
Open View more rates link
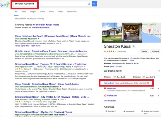pos(110,101)
